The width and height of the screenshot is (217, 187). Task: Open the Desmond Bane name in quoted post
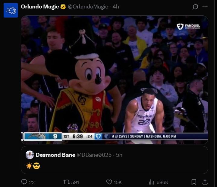pos(55,155)
